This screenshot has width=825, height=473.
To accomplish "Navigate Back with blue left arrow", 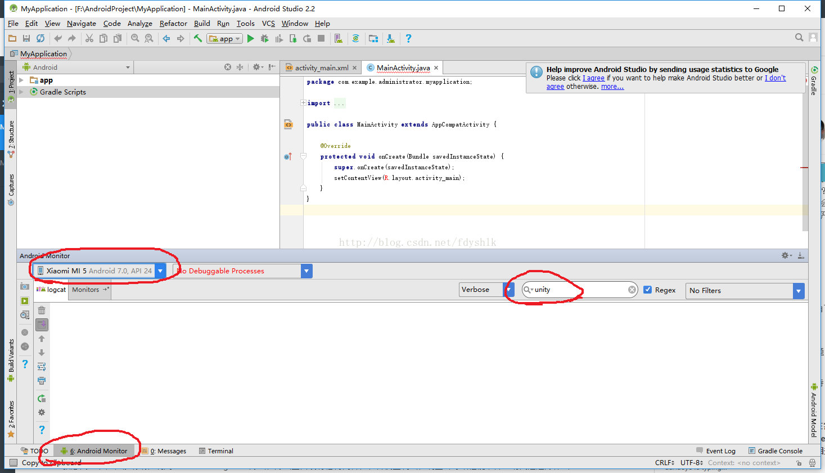I will (x=166, y=38).
